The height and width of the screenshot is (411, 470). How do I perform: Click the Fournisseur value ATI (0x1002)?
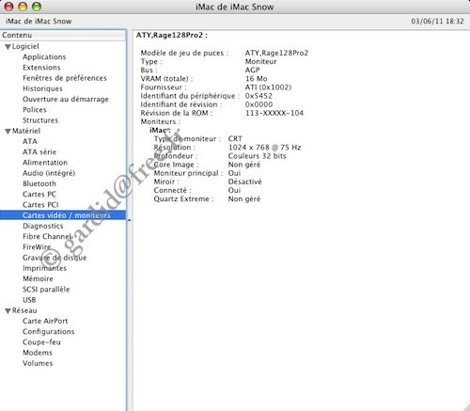[x=268, y=87]
